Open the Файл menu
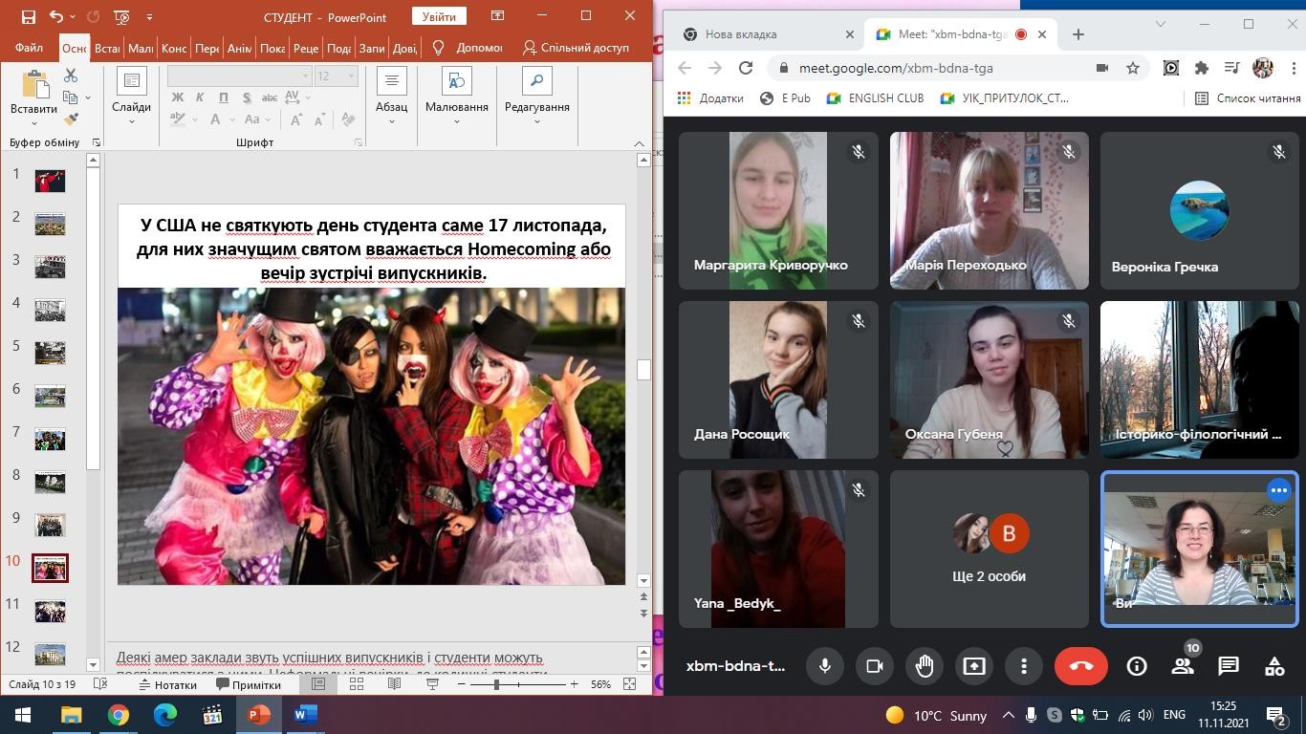 30,48
